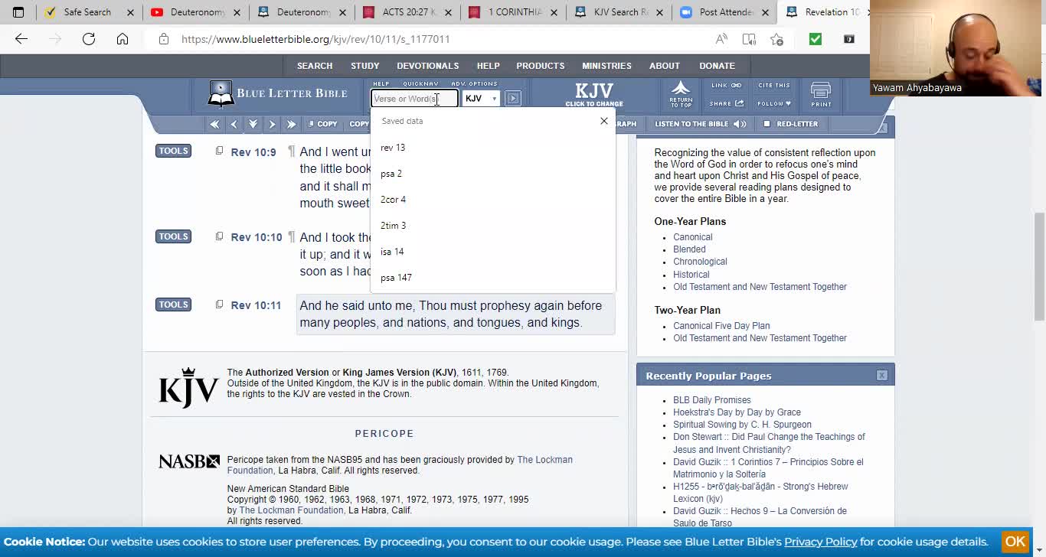The image size is (1046, 557).
Task: Click the copy icon beside Rev 10:9
Action: pos(219,151)
